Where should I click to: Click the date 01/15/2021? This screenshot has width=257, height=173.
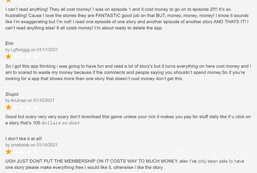tap(44, 101)
